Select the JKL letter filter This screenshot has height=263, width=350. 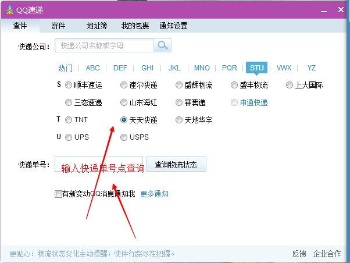[x=174, y=67]
